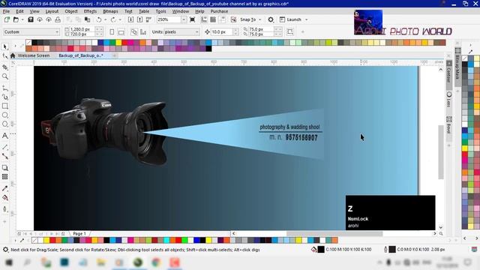Click the Undo arrow icon
480x270 pixels.
click(x=98, y=19)
